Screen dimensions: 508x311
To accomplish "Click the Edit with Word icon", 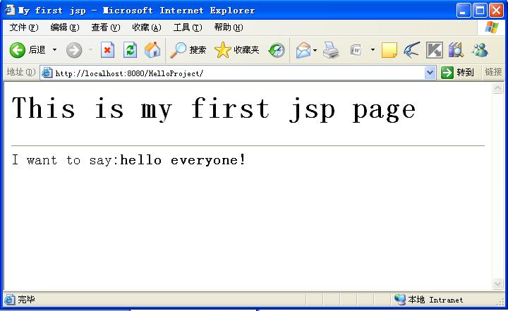I will tap(356, 50).
